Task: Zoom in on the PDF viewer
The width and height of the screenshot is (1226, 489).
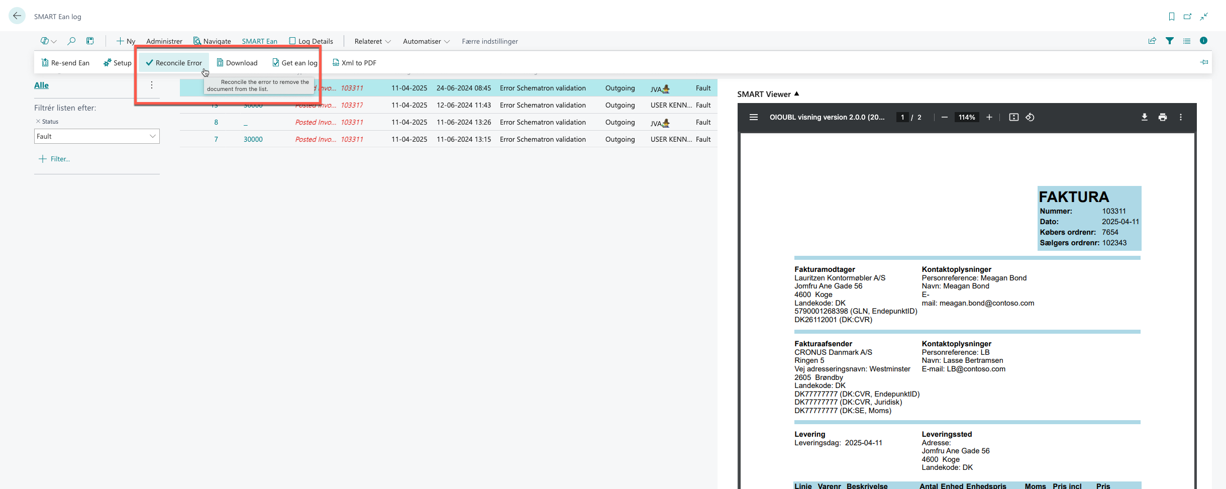Action: 989,117
